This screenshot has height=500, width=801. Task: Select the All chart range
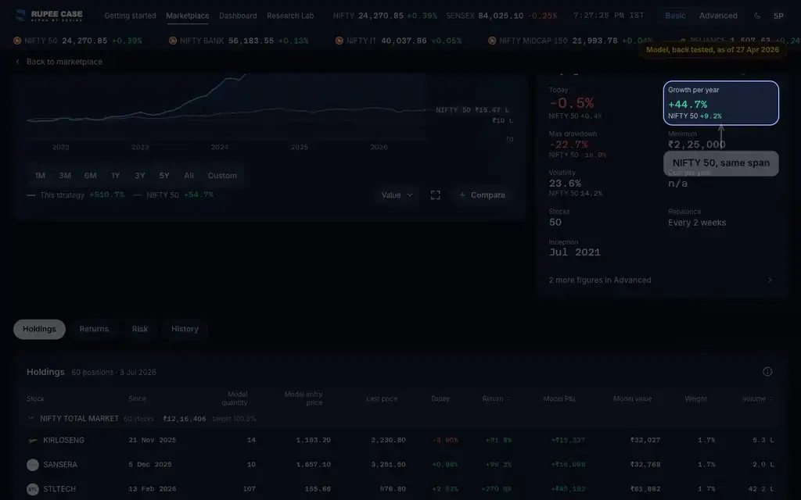189,176
